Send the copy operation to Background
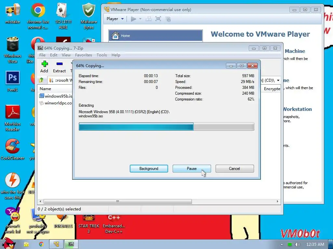This screenshot has height=249, width=333. (x=149, y=169)
